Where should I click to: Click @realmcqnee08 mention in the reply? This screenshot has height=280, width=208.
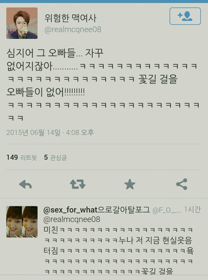coord(71,220)
